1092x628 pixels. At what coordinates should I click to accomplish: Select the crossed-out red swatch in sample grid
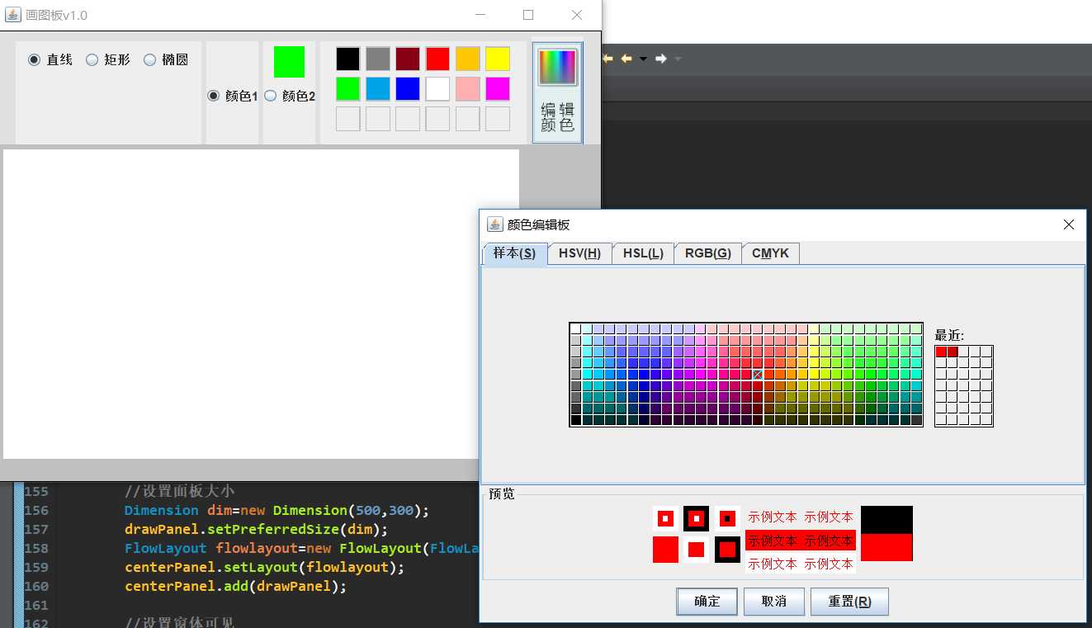(x=758, y=375)
